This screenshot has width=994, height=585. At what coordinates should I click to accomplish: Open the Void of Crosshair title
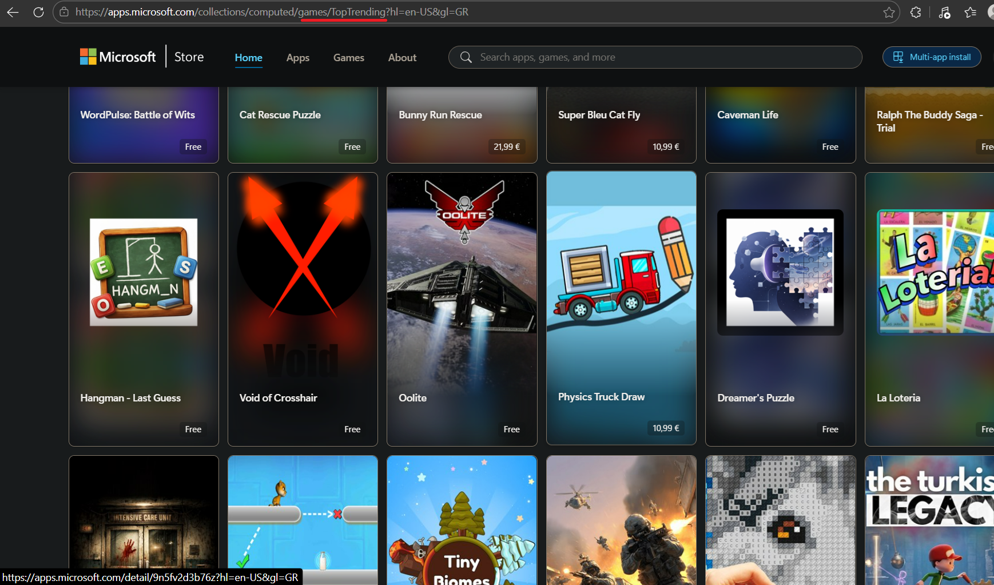point(279,398)
